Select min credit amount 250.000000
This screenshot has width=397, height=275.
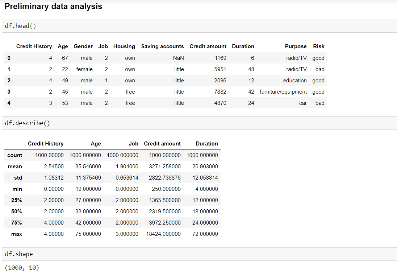[x=166, y=189]
